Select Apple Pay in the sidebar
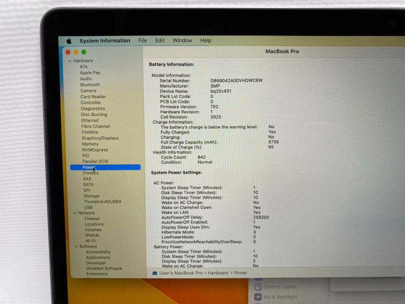405x304 pixels. tap(90, 72)
